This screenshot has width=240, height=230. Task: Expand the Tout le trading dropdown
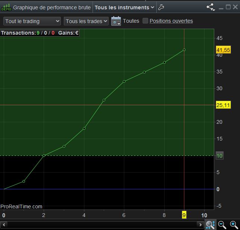pyautogui.click(x=32, y=21)
